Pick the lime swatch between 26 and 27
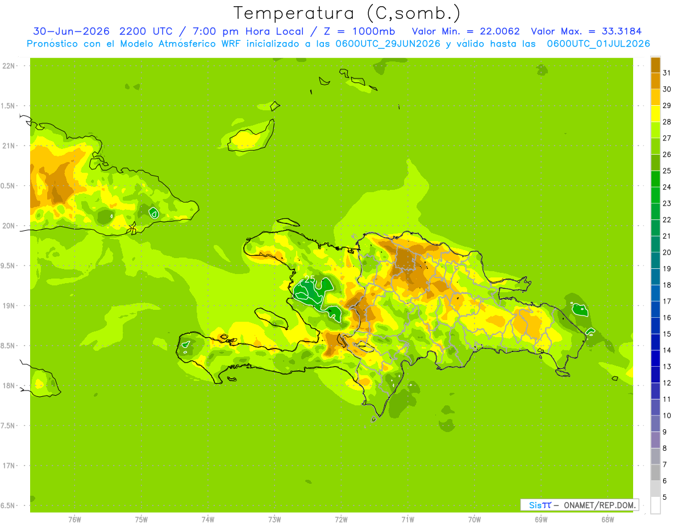The width and height of the screenshot is (682, 527). (x=655, y=146)
